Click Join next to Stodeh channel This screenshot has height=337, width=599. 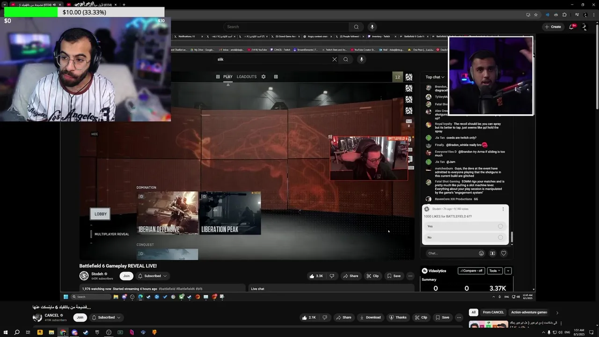(x=126, y=276)
